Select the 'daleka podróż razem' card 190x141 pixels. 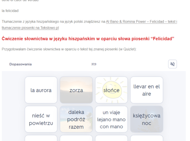point(76,119)
